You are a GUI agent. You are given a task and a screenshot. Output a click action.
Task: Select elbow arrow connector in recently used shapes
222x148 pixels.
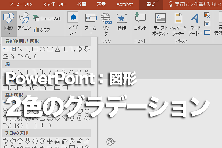point(72,49)
